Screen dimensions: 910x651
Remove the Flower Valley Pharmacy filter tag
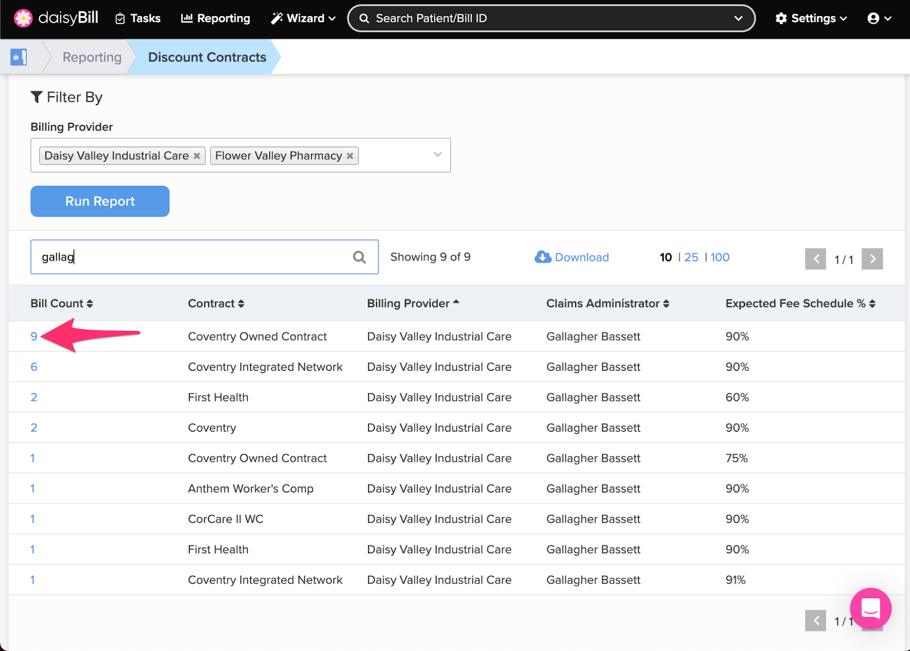pos(350,156)
